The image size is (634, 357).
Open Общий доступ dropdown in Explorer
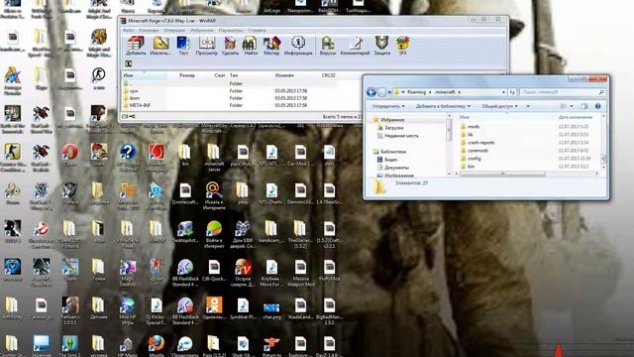[499, 106]
